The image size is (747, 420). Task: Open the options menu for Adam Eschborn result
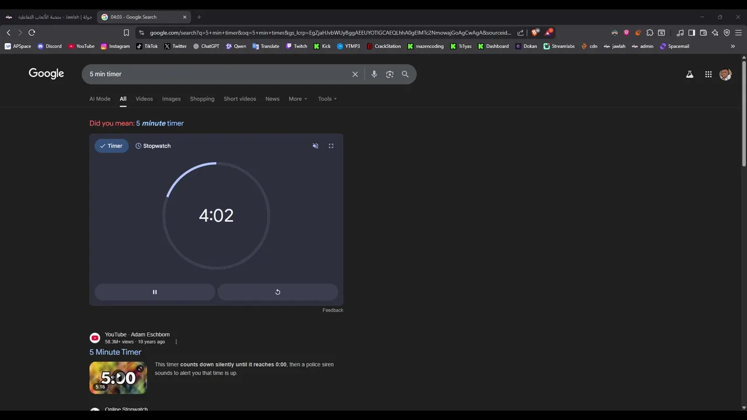[176, 342]
